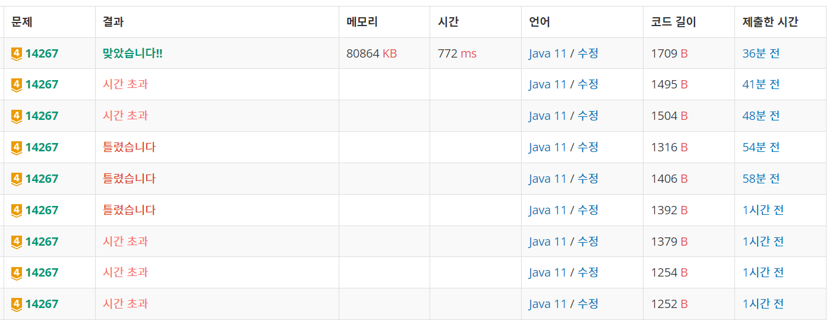Open problem 14267 link in the 41분 전 row
Viewport: 836px width, 327px height.
42,84
